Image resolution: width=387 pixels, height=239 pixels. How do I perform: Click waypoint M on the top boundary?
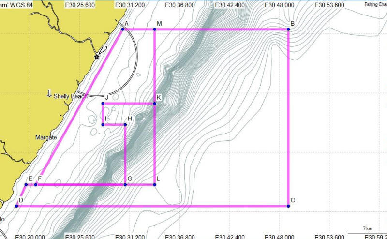click(155, 30)
